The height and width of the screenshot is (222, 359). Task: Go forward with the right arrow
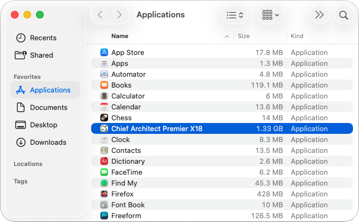pos(119,15)
